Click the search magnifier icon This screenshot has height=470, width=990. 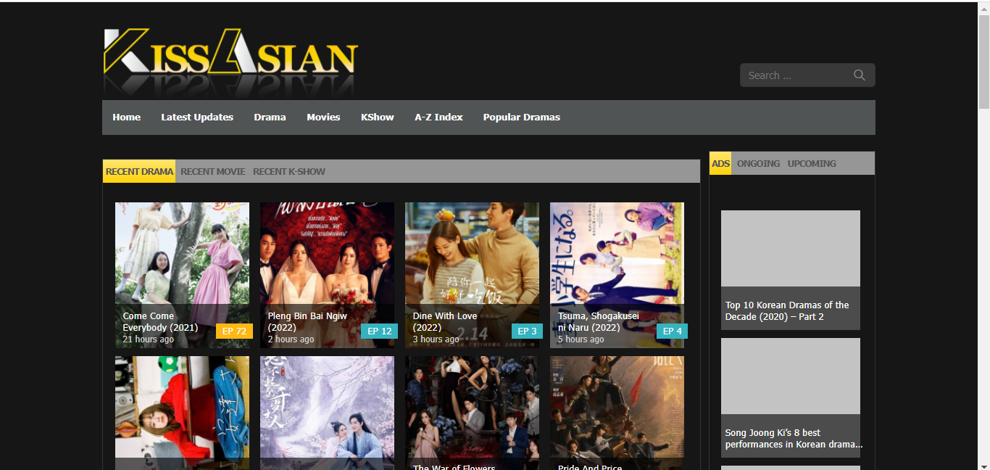[x=860, y=75]
